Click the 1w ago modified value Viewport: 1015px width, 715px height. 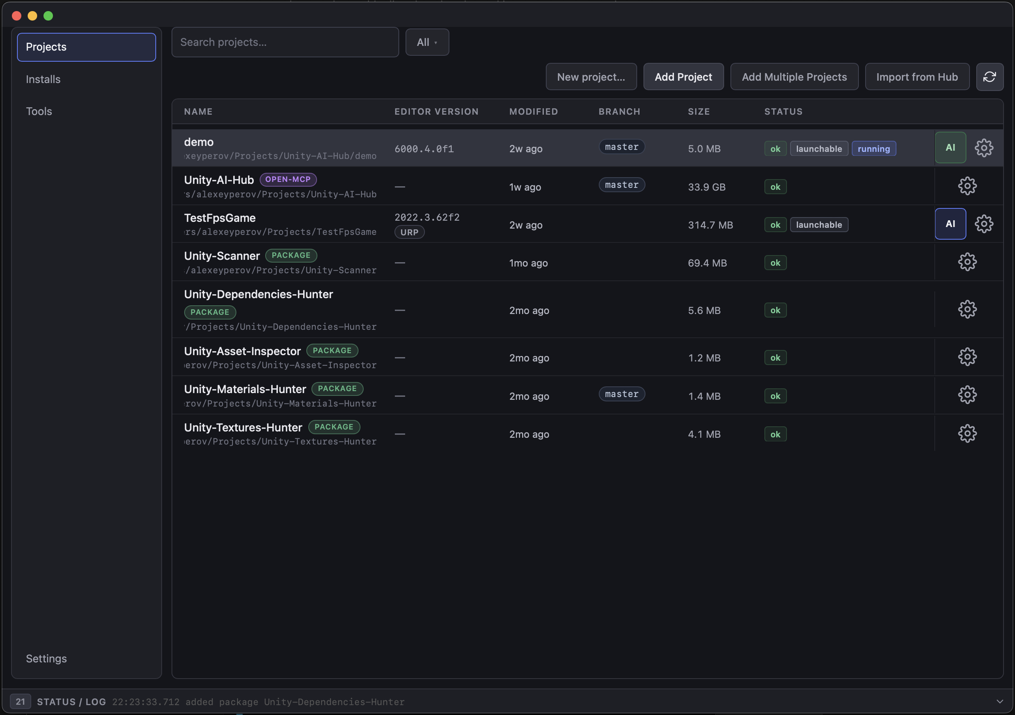[x=525, y=187]
